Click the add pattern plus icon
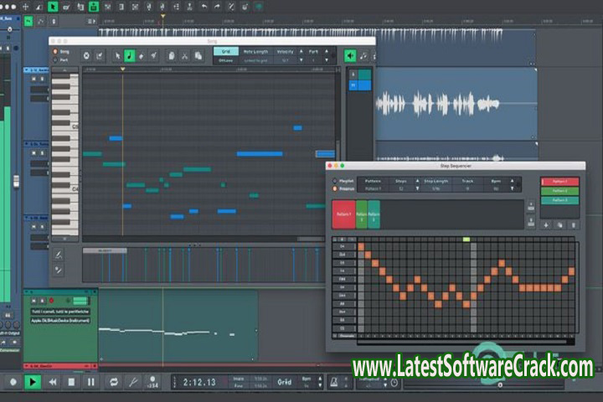The width and height of the screenshot is (603, 402). coord(545,224)
